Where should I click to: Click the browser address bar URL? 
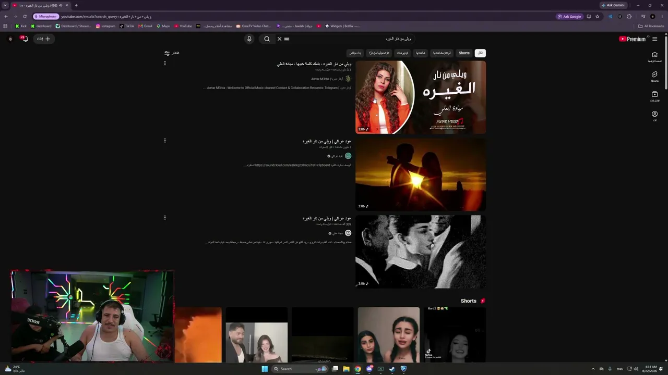(x=106, y=17)
